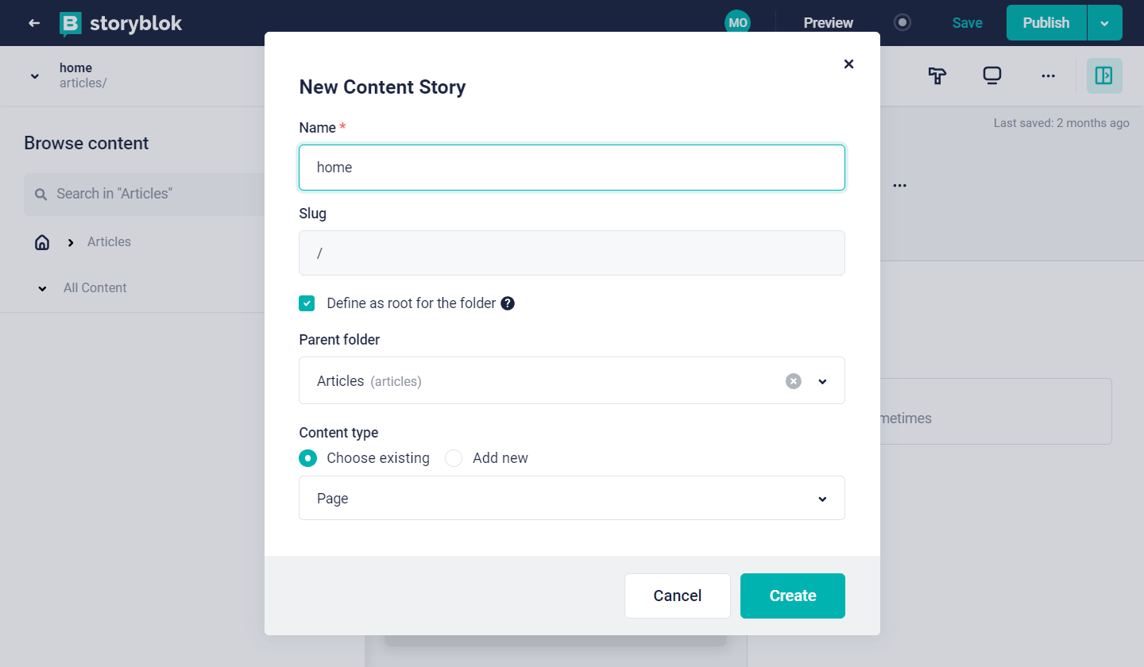
Task: Toggle the side panel layout icon
Action: pyautogui.click(x=1103, y=75)
